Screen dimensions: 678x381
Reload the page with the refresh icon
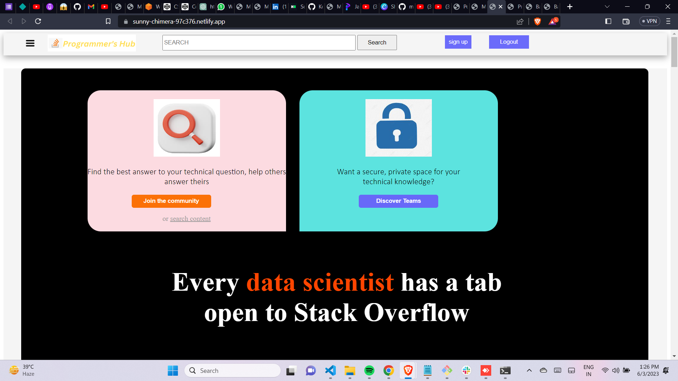[38, 21]
